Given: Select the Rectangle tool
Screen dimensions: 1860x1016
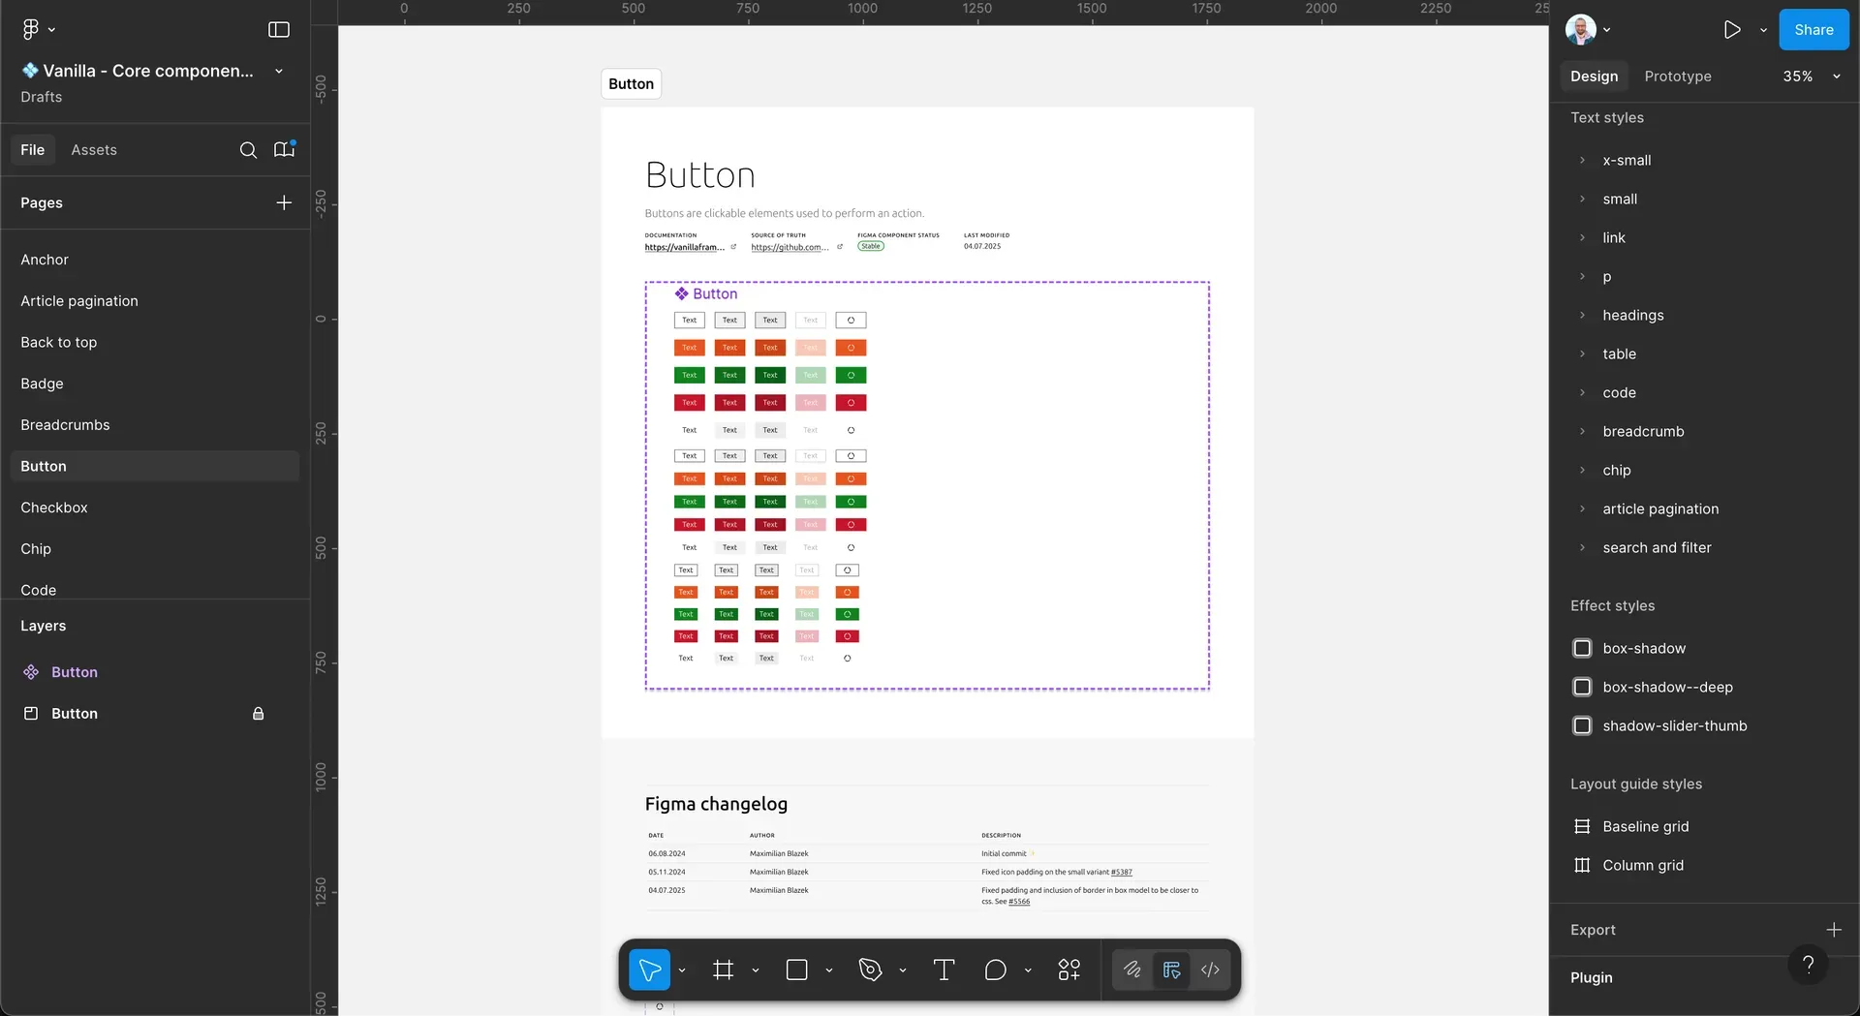Looking at the screenshot, I should 797,970.
